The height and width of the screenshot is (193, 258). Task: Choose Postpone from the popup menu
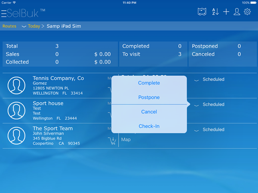click(x=149, y=97)
